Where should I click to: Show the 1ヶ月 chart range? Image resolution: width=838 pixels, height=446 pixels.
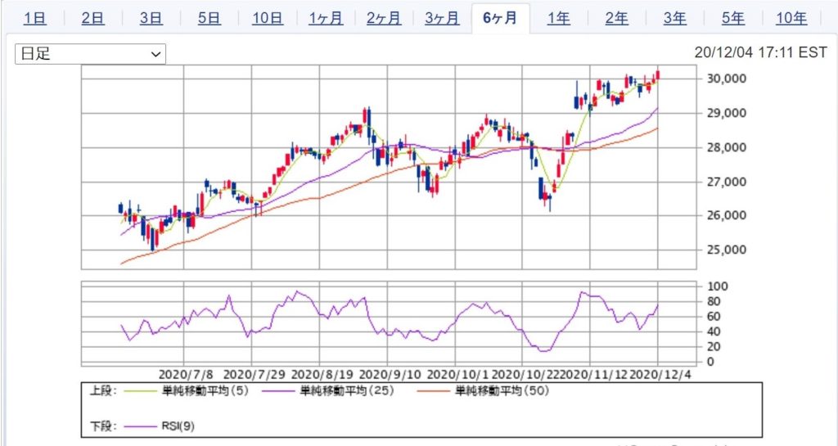[x=326, y=18]
